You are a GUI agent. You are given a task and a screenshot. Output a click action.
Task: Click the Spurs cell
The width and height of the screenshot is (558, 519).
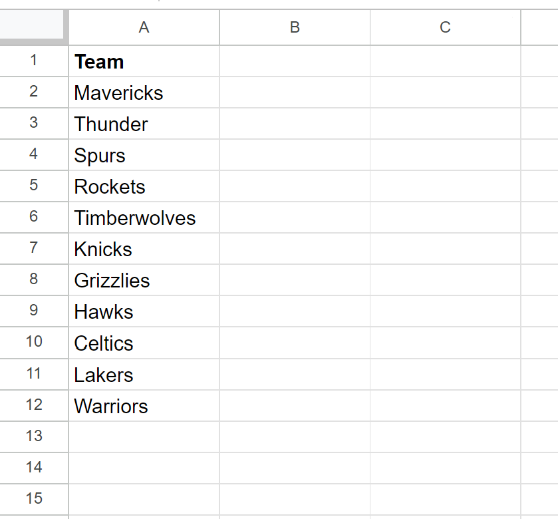tap(144, 155)
